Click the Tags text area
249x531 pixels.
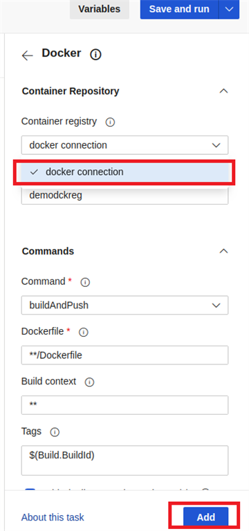point(124,460)
